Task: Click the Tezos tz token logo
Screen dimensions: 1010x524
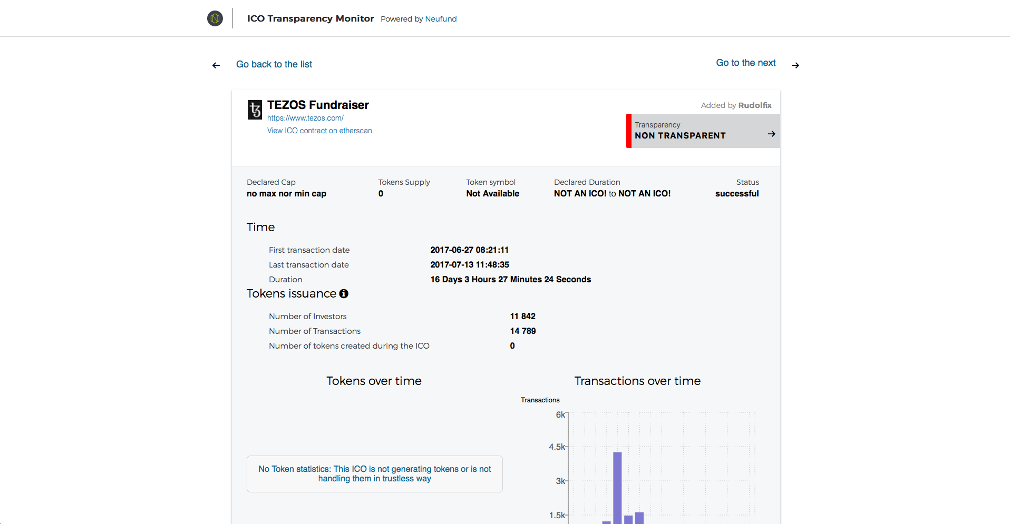Action: (x=255, y=109)
